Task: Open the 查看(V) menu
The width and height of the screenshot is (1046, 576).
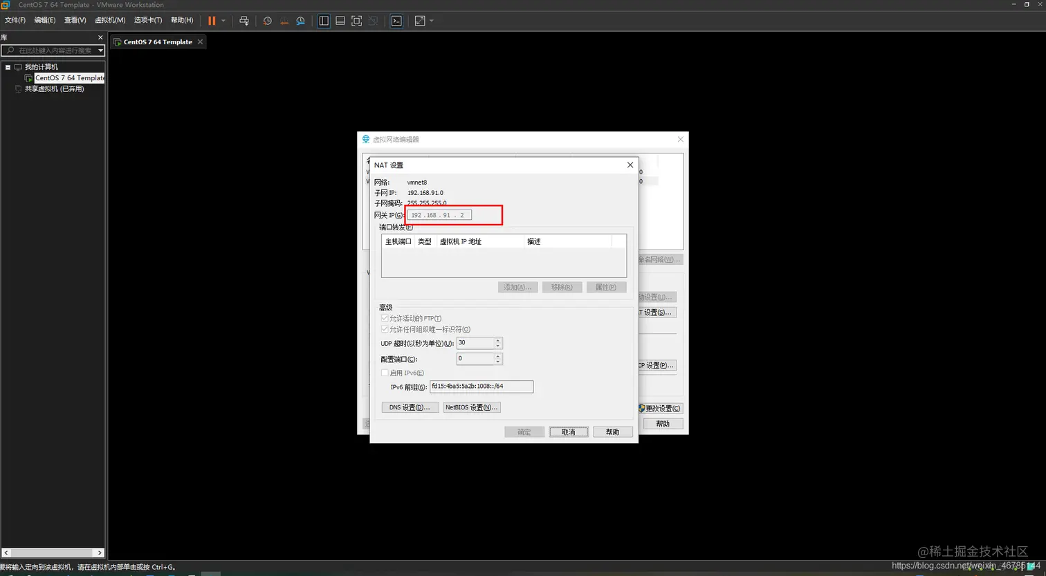Action: (75, 21)
